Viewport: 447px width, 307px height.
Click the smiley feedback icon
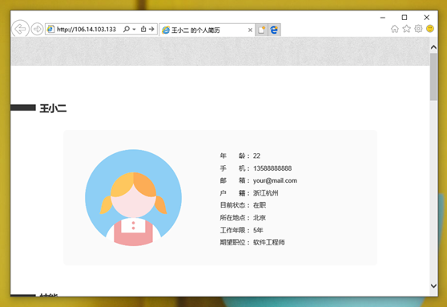pyautogui.click(x=430, y=29)
